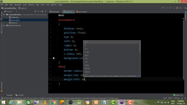The height and width of the screenshot is (105, 187).
Task: Close the javascript.js tab
Action: tap(88, 12)
